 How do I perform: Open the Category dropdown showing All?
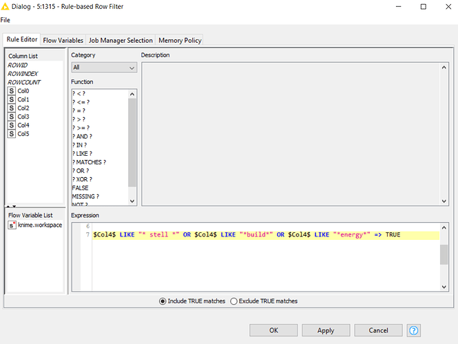pyautogui.click(x=104, y=68)
